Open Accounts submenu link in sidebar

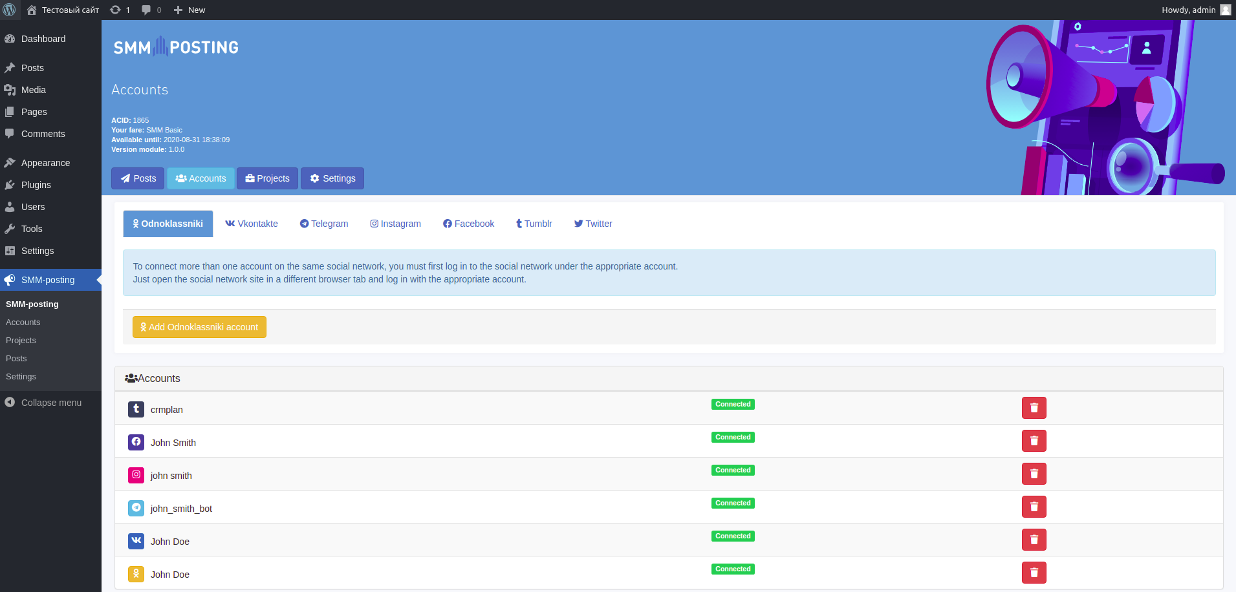click(x=23, y=322)
